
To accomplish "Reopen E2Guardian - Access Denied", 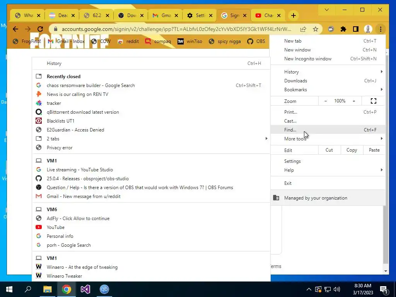I will click(x=151, y=130).
